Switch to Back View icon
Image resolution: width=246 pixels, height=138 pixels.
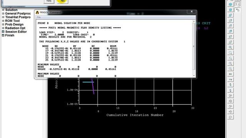point(230,31)
